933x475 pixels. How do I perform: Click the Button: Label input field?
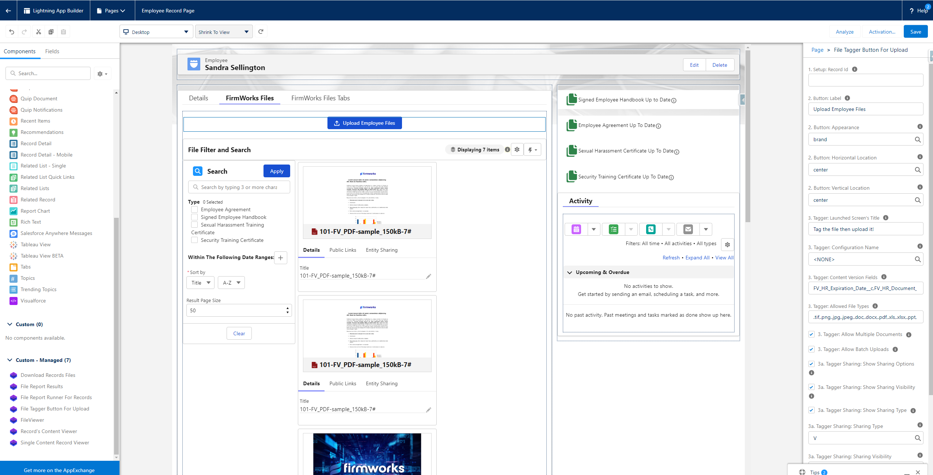[865, 109]
